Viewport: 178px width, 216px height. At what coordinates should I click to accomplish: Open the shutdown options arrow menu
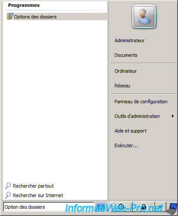point(160,207)
